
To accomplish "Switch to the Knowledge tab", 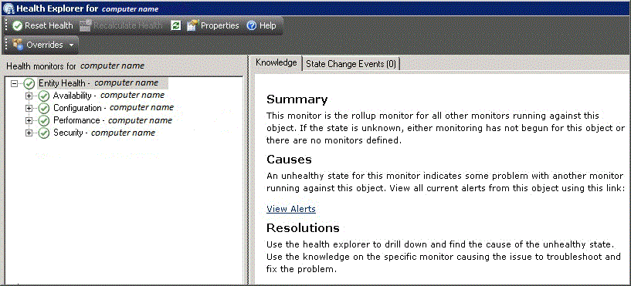I will click(276, 62).
